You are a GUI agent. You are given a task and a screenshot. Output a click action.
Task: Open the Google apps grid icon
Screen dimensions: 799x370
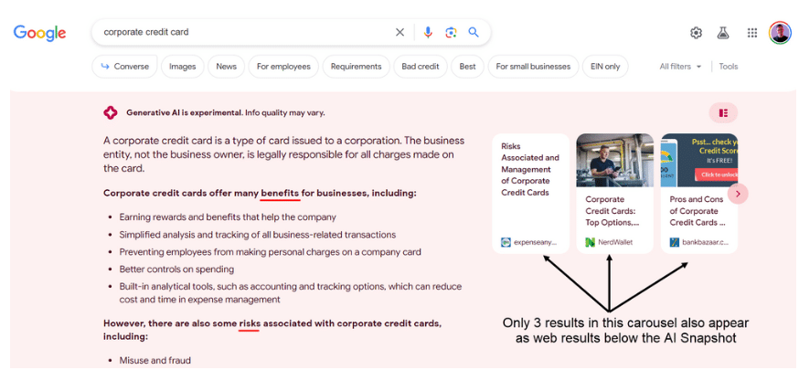(x=752, y=33)
